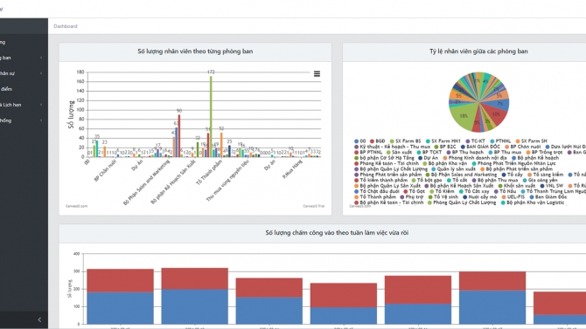Click the 10% red pie slice
The width and height of the screenshot is (586, 329).
495,114
